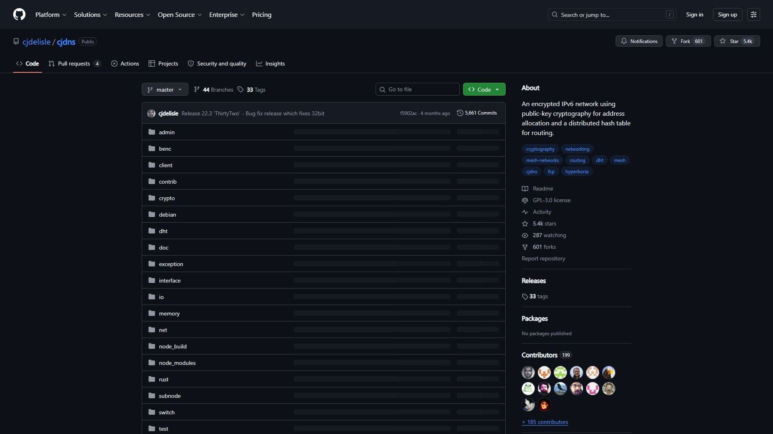Open the global navigation menu icon beside Sign up
This screenshot has width=773, height=434.
[754, 14]
